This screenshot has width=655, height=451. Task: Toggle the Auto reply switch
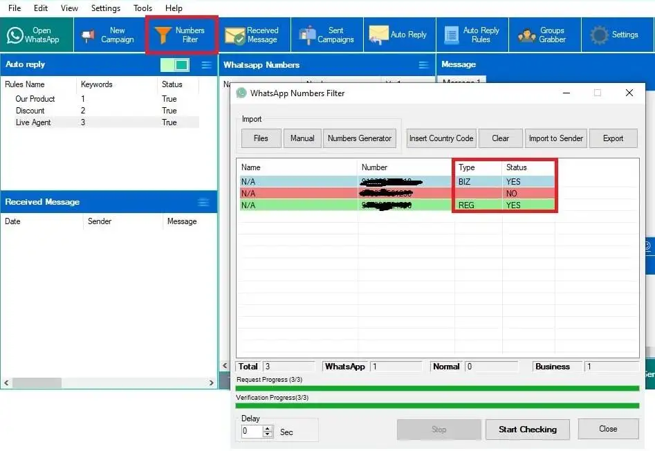coord(175,65)
